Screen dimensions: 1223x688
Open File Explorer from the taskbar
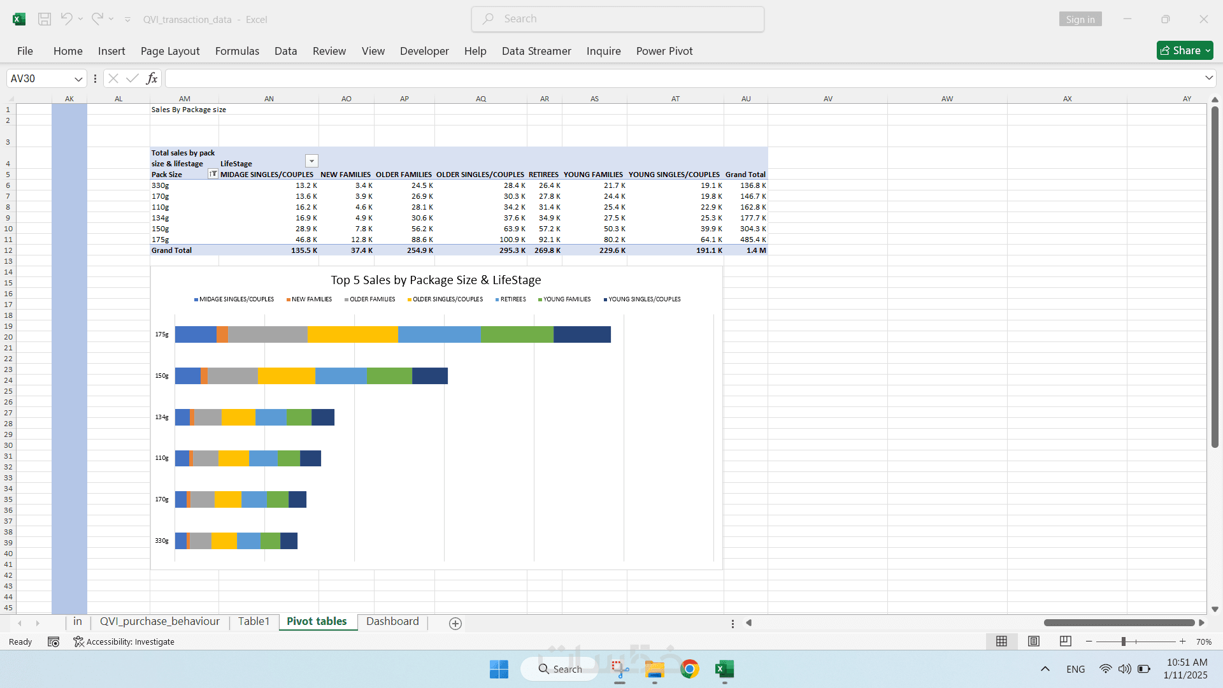point(654,669)
